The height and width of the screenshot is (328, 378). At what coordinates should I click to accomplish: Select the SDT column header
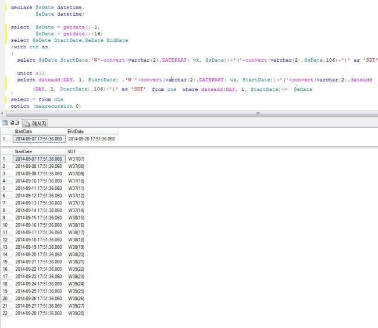(x=77, y=151)
